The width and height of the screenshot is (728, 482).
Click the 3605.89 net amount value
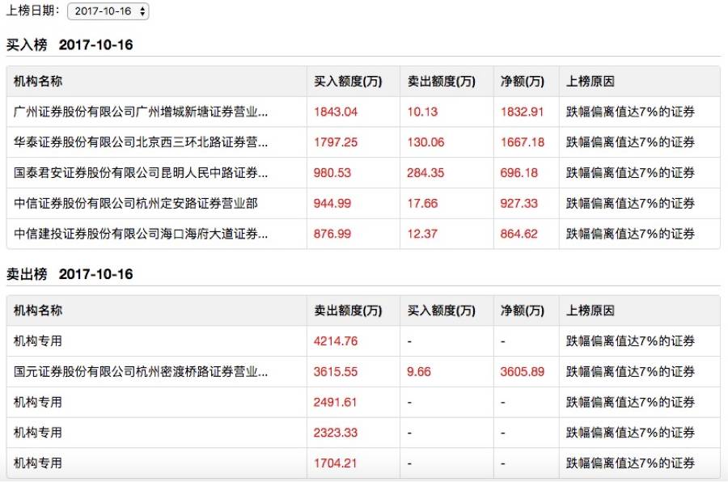[x=523, y=372]
